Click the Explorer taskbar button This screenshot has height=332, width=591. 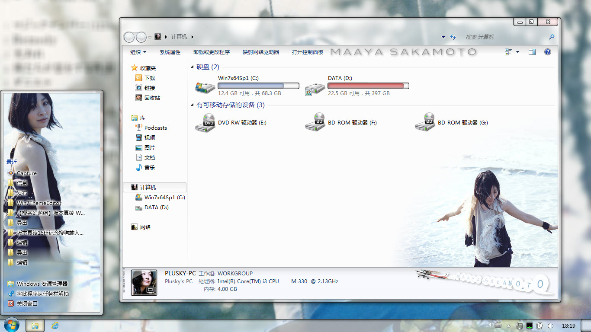[35, 326]
